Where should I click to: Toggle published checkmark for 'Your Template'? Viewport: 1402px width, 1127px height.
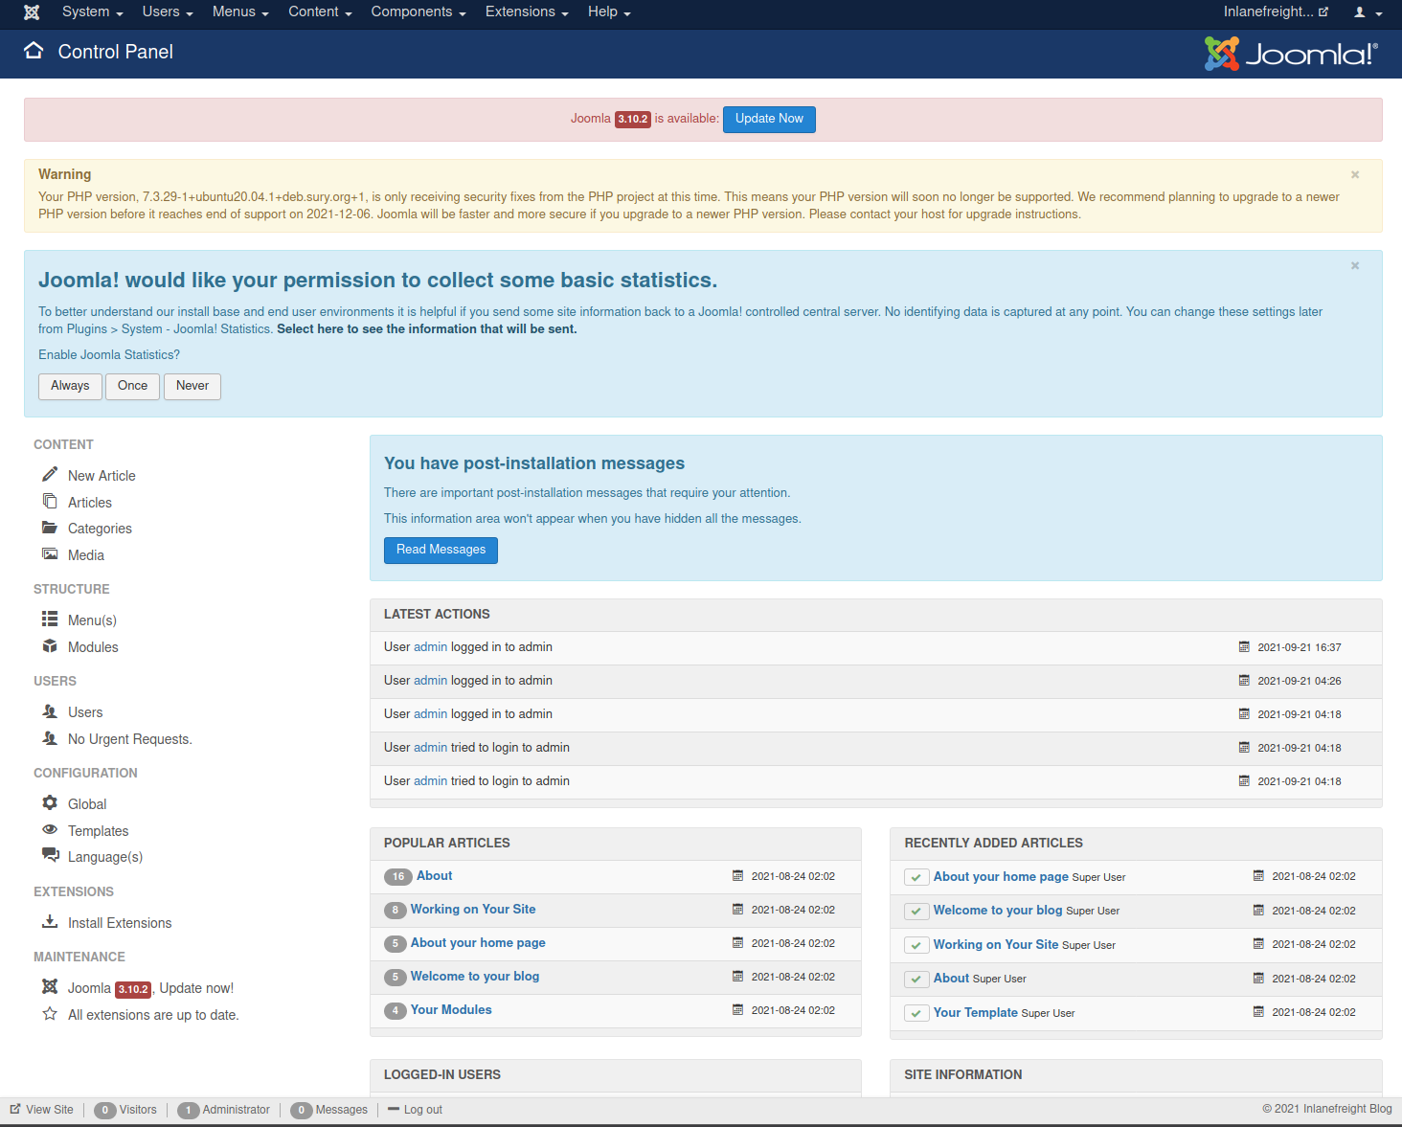pos(916,1013)
